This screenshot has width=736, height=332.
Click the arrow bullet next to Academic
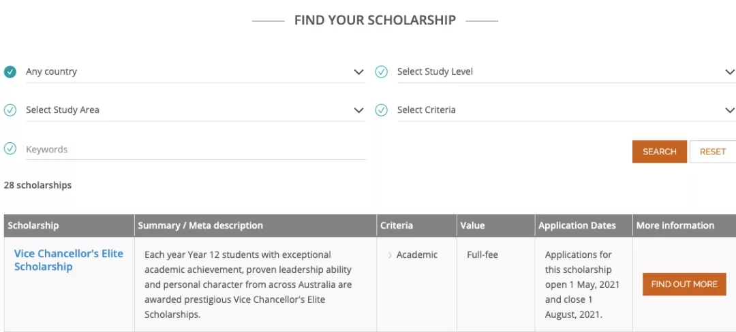tap(390, 255)
